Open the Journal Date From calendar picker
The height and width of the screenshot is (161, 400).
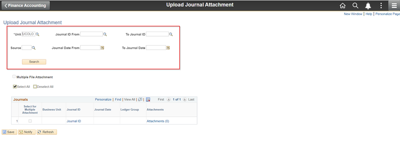click(103, 48)
